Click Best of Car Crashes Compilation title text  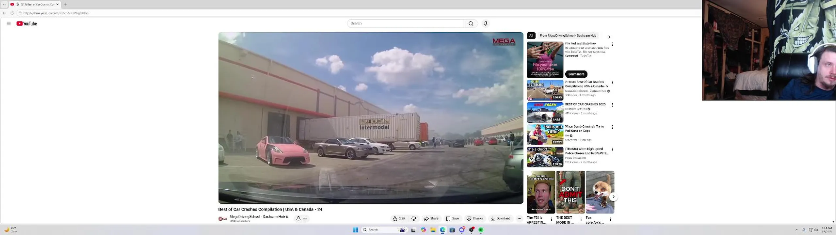click(270, 210)
